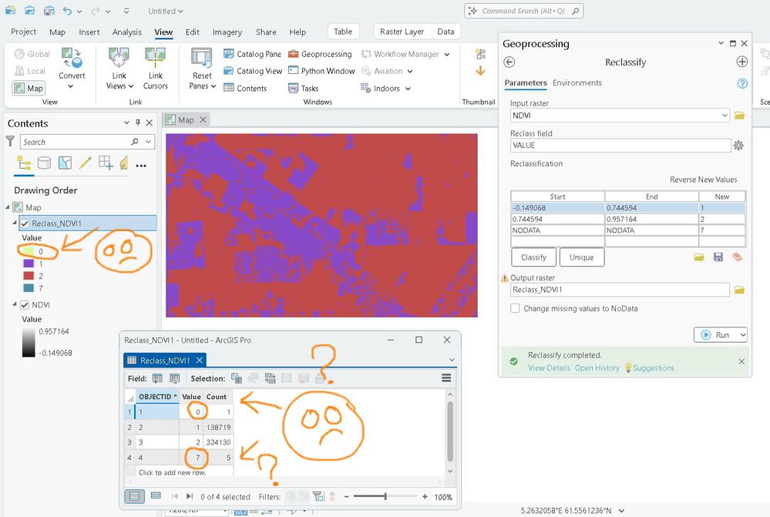This screenshot has width=770, height=517.
Task: Save the reclassification table to file
Action: tap(718, 257)
